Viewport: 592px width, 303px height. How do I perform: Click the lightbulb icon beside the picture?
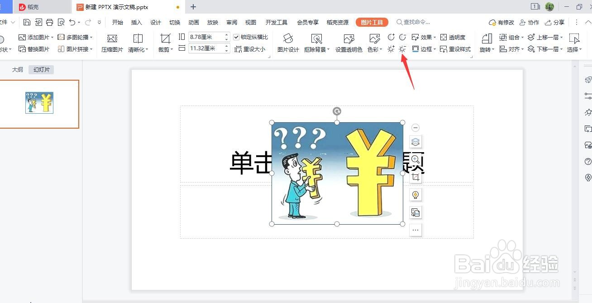pyautogui.click(x=415, y=195)
